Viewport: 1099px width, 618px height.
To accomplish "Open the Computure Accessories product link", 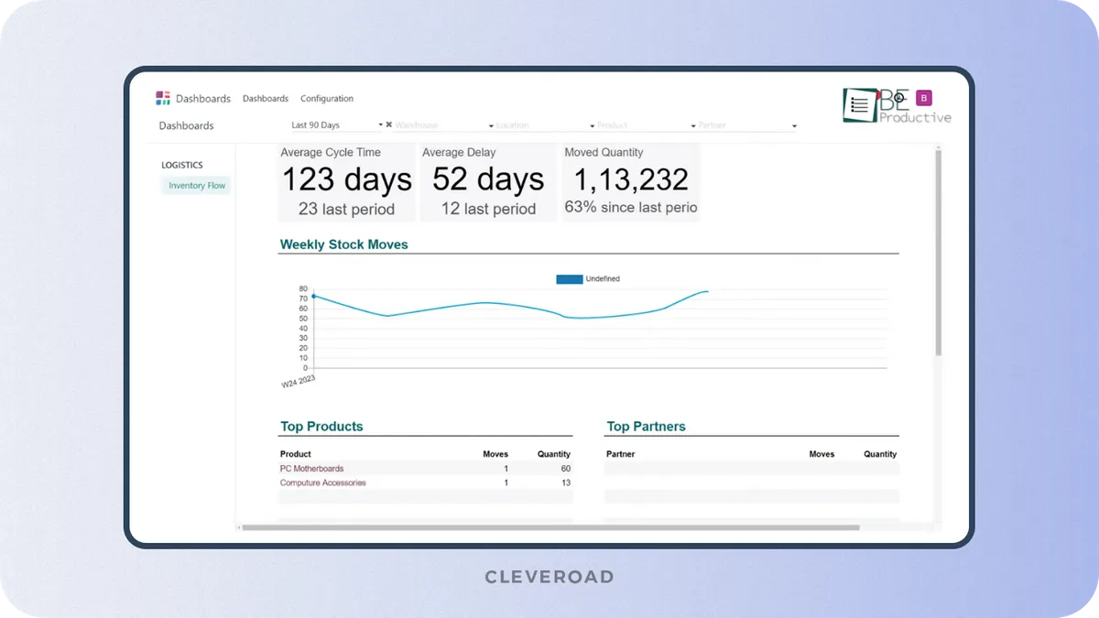I will [x=323, y=482].
